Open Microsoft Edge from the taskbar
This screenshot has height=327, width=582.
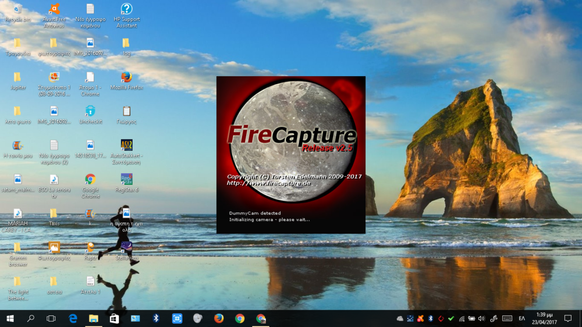click(x=73, y=318)
